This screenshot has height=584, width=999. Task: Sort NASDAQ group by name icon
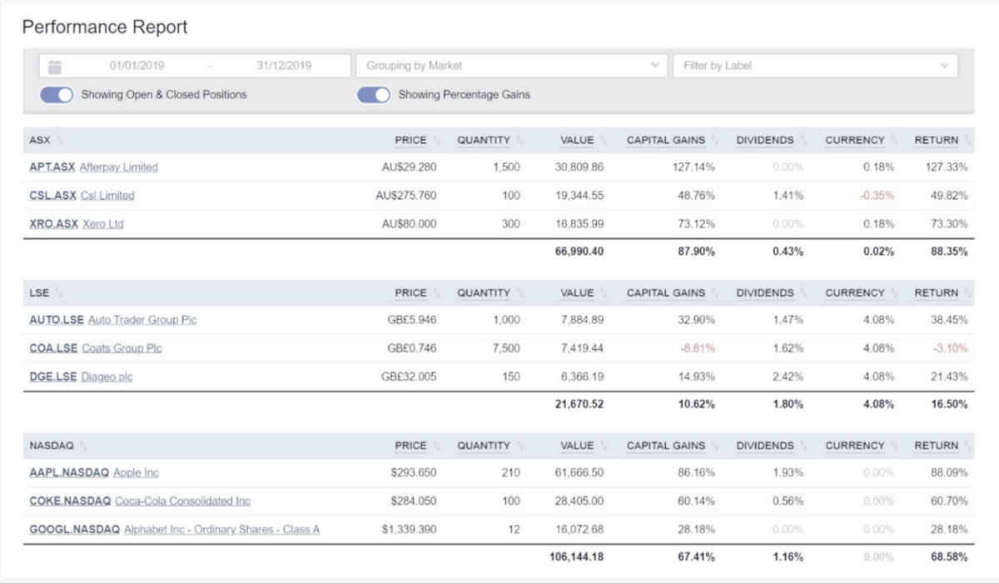click(84, 447)
